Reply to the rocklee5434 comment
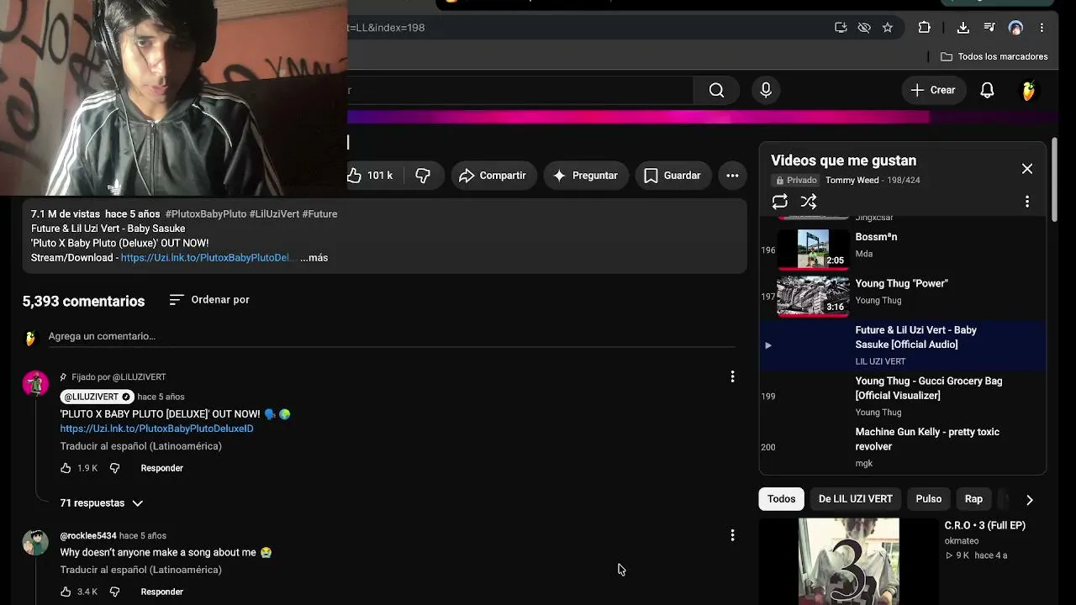This screenshot has width=1076, height=605. pos(161,592)
